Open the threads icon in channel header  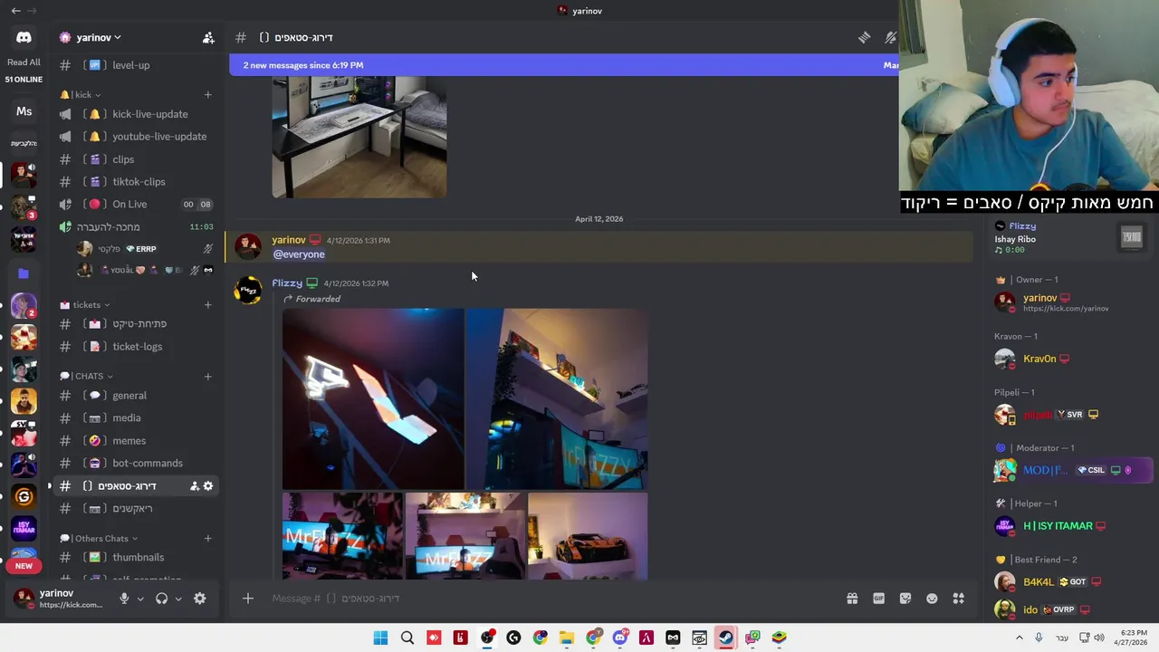864,37
